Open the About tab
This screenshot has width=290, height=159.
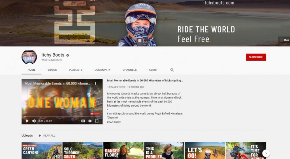click(153, 70)
